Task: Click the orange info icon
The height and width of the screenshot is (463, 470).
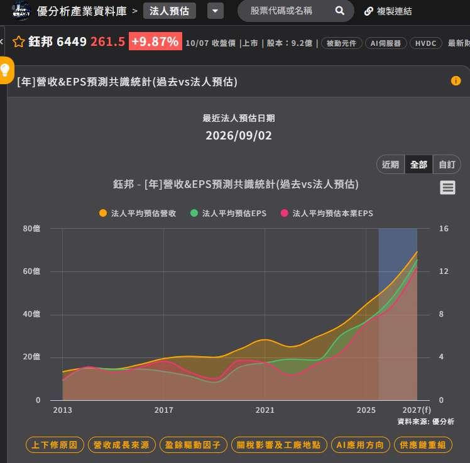Action: click(x=456, y=81)
